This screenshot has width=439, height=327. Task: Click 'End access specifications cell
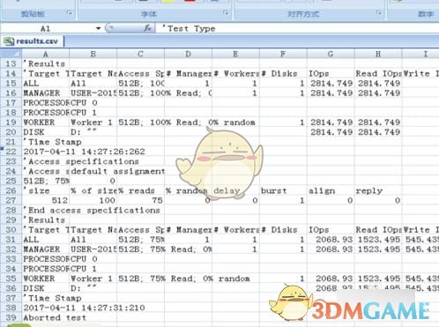[x=92, y=210]
